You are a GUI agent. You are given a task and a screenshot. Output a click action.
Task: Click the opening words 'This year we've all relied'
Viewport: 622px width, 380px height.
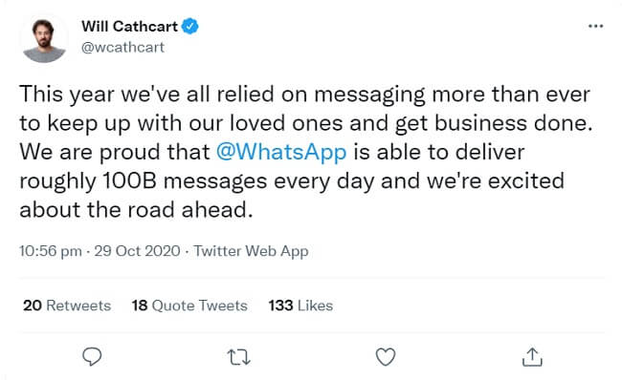146,95
